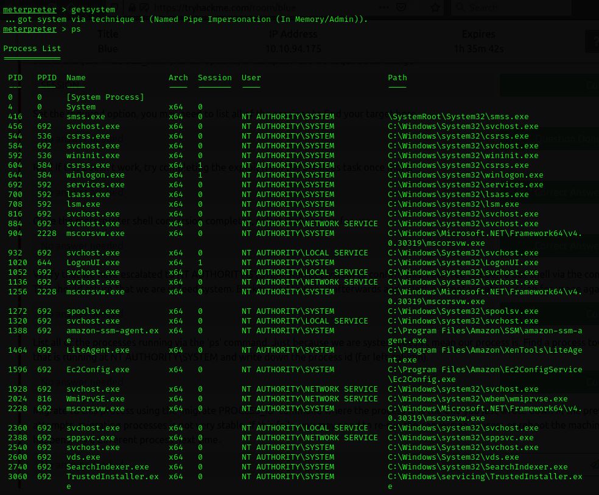Click 'NT AUTHORITY\SYSTEM' in the vds.exe row

click(x=288, y=457)
